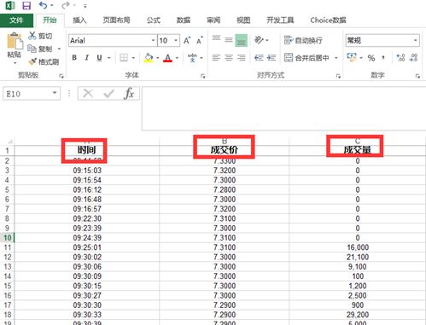Switch to the 开发工具 tab
Viewport: 426px width, 325px height.
tap(280, 20)
